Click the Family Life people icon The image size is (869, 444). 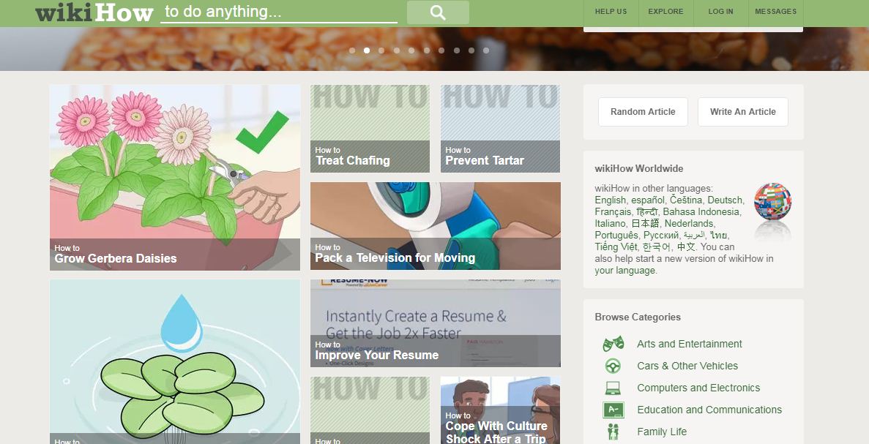pos(613,432)
